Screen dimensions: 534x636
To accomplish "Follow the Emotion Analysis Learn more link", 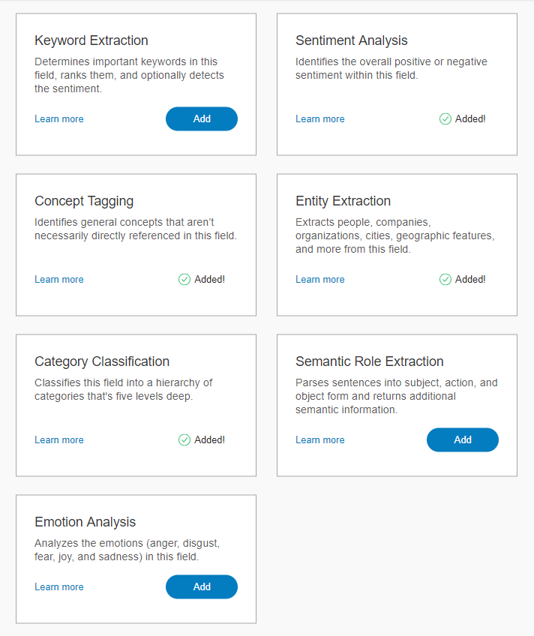I will [59, 586].
